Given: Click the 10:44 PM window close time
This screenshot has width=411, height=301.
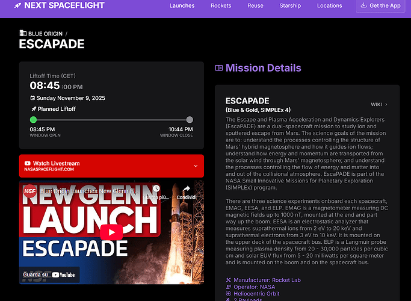Looking at the screenshot, I should pyautogui.click(x=181, y=129).
